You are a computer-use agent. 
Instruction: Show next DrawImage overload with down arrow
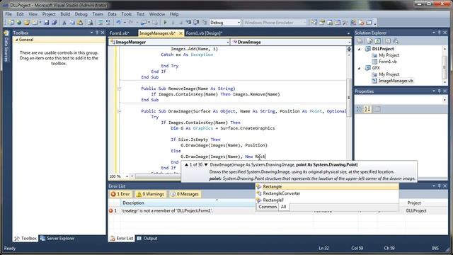coord(206,164)
